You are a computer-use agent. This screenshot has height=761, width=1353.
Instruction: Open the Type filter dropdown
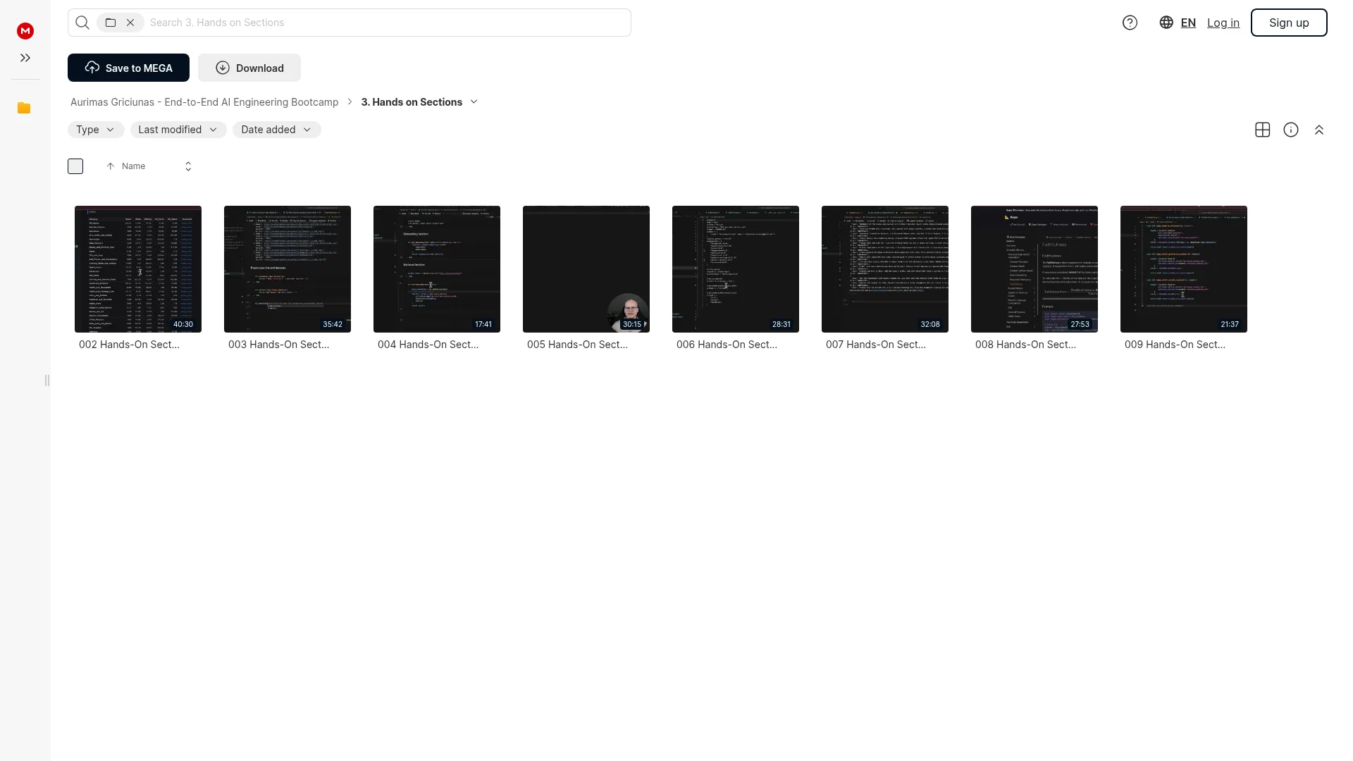(96, 130)
